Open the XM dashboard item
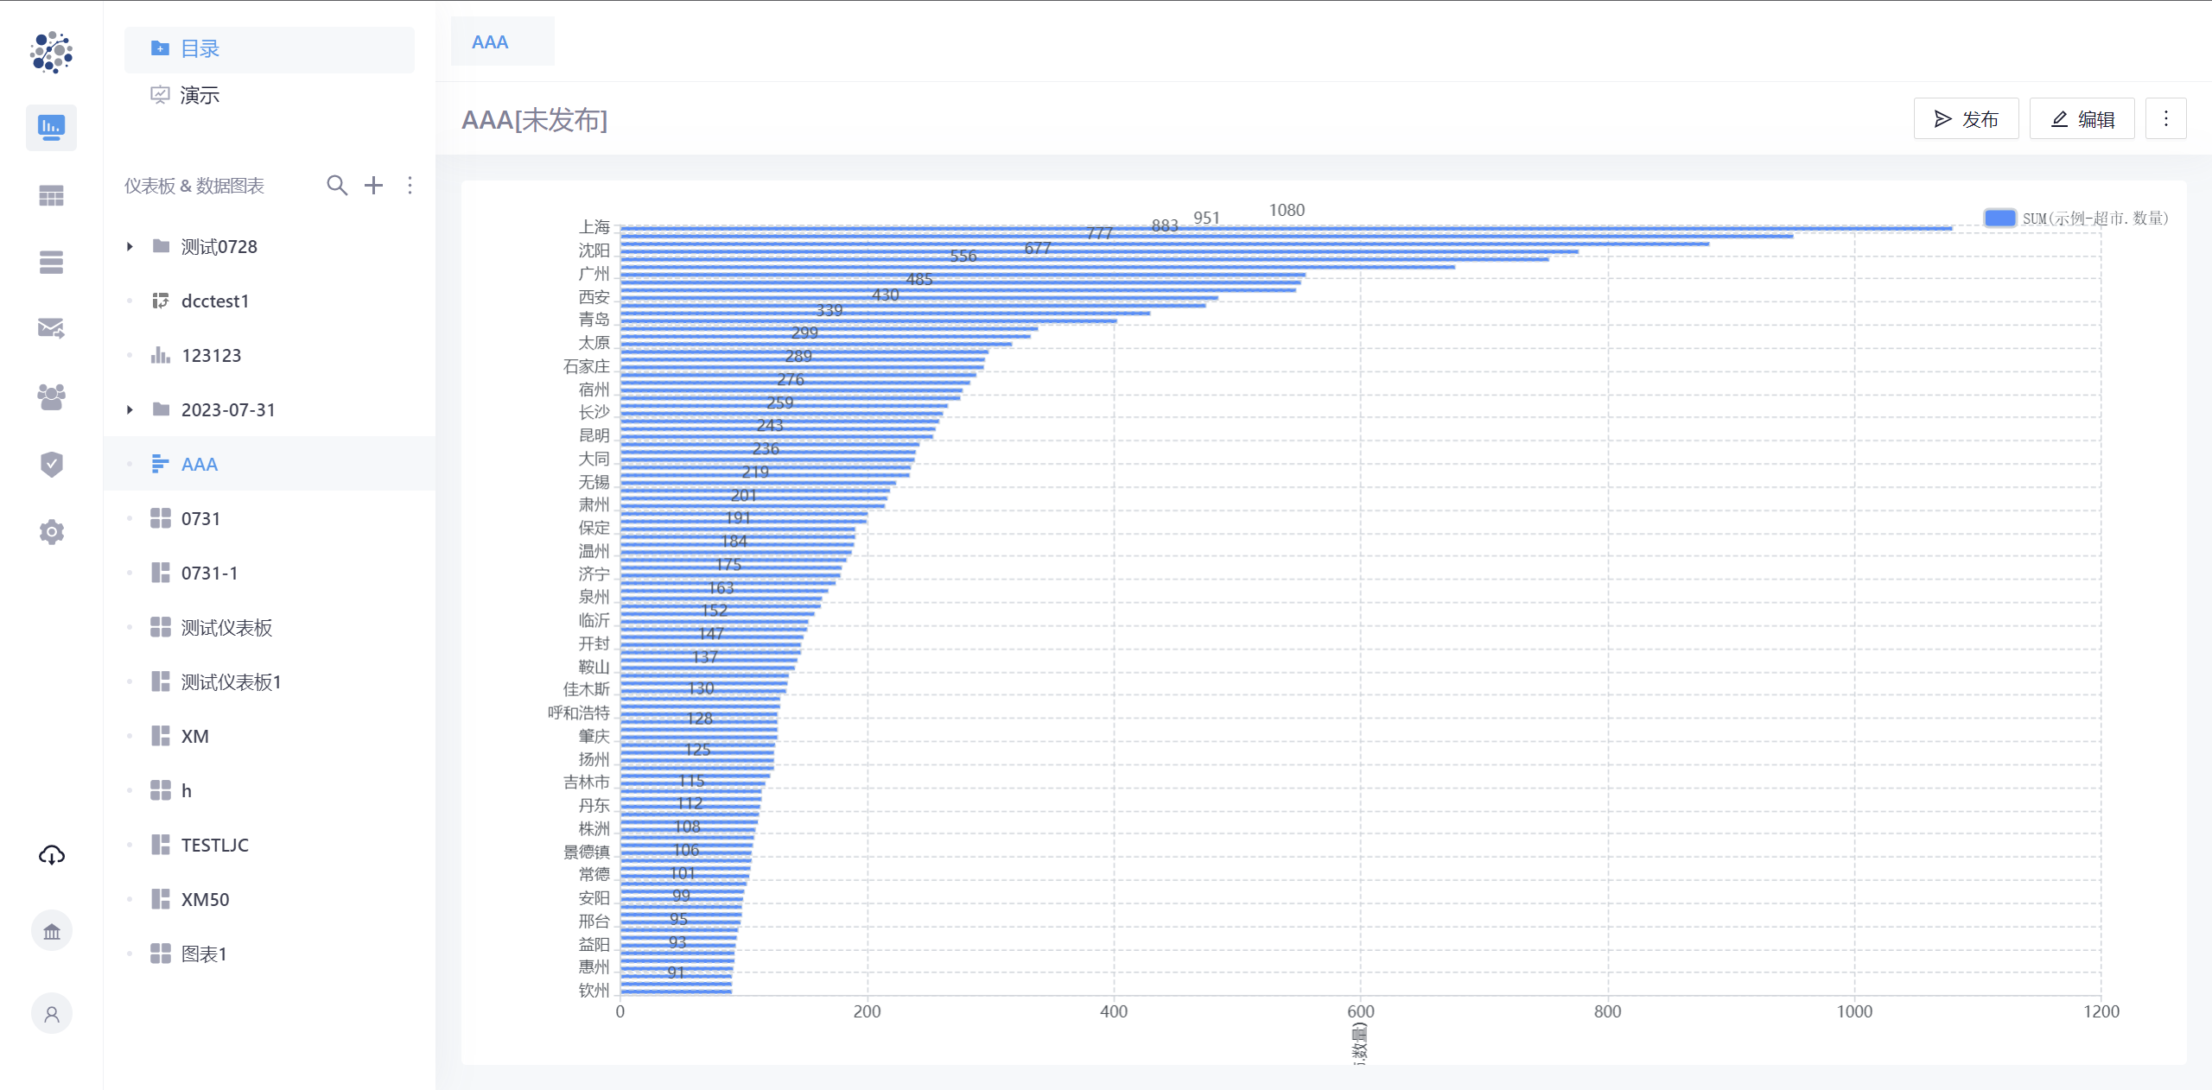This screenshot has height=1090, width=2212. [270, 736]
